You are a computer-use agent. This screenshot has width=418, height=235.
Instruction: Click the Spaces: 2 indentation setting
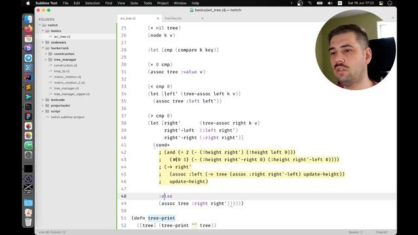coord(355,232)
